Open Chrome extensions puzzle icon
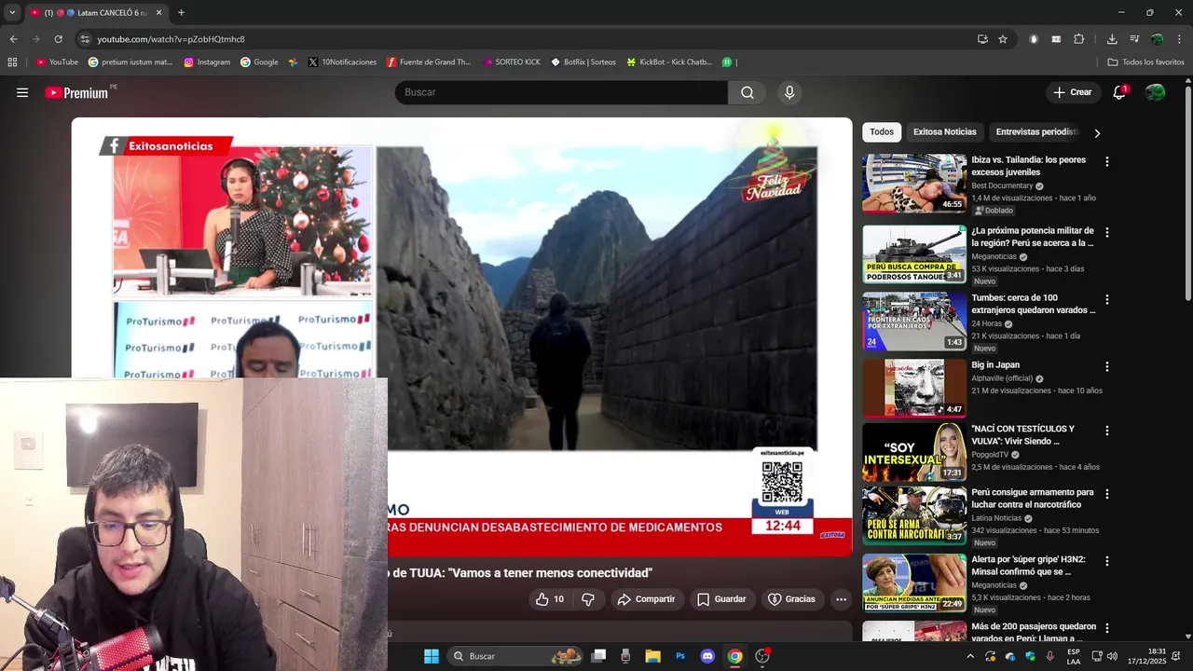Viewport: 1193px width, 671px height. pyautogui.click(x=1078, y=39)
